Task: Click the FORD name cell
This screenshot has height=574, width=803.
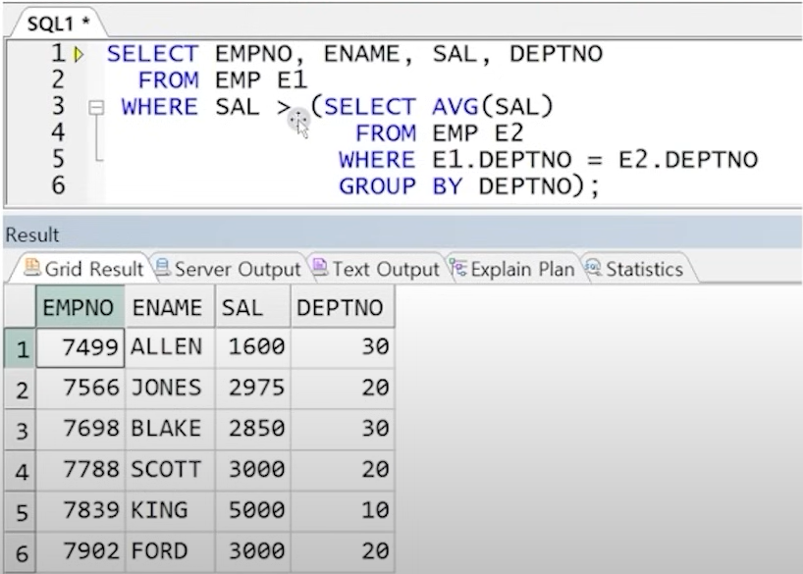Action: (x=170, y=553)
